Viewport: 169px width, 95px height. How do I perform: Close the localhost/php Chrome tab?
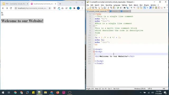[55, 4]
